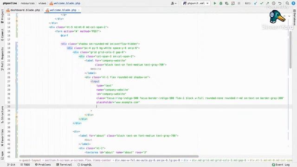Image resolution: width=297 pixels, height=167 pixels.
Task: Click form tag on line 15
Action: tap(58, 31)
